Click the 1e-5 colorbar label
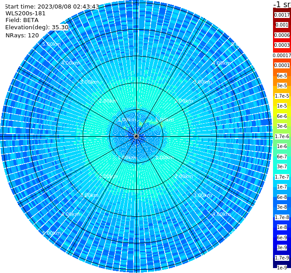 (x=282, y=106)
